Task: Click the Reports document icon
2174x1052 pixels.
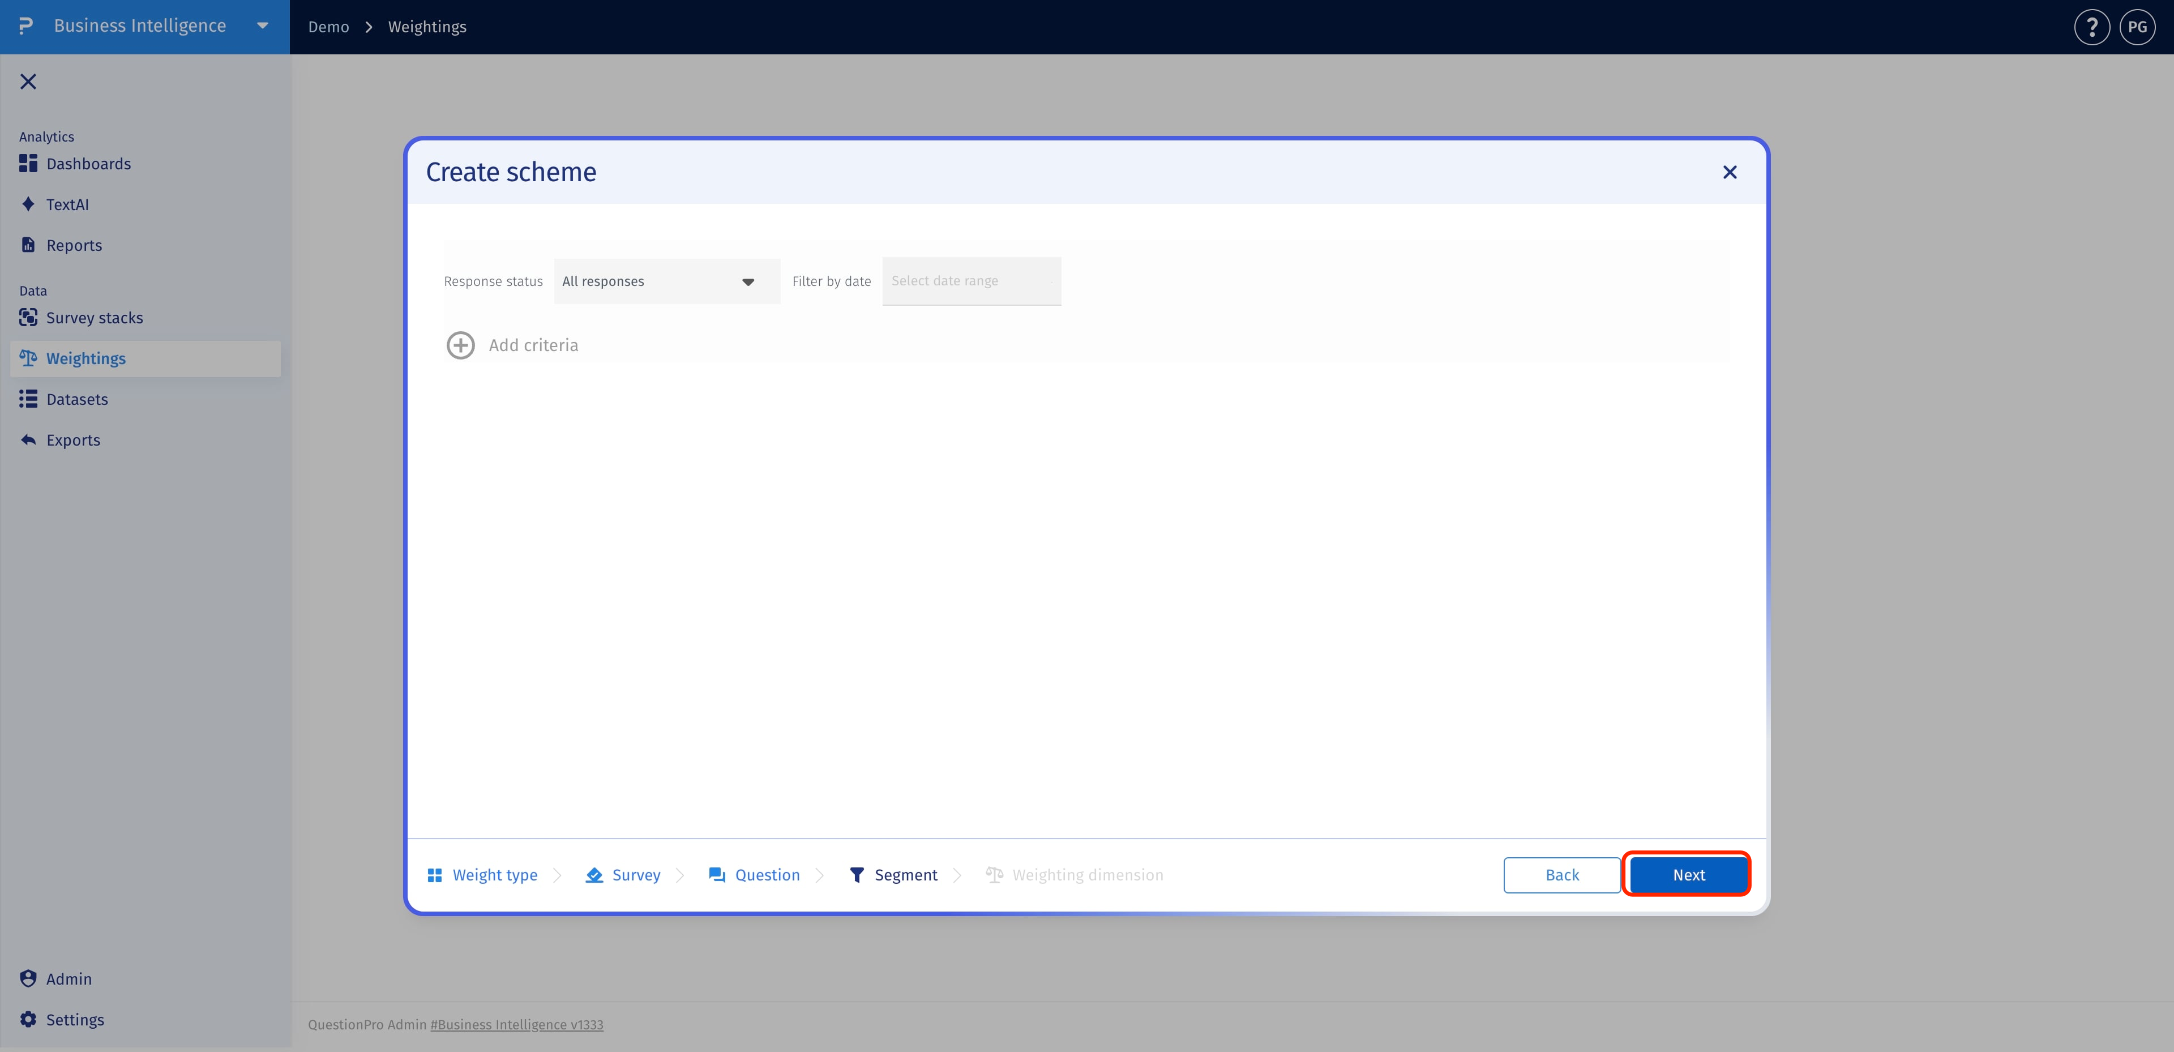Action: [x=29, y=245]
